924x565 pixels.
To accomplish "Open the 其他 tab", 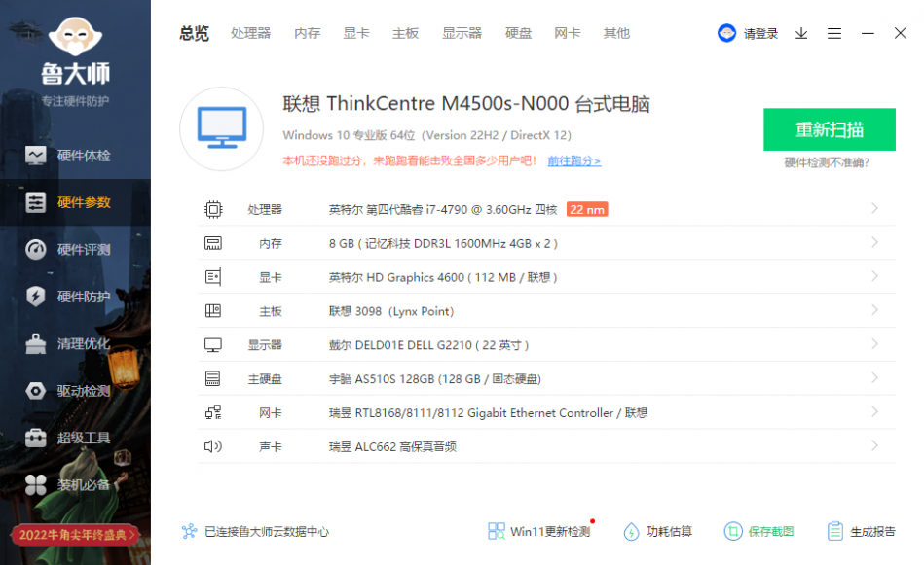I will click(616, 33).
